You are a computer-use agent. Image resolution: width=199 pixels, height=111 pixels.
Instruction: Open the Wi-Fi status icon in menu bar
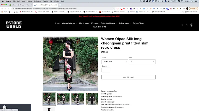click(182, 1)
